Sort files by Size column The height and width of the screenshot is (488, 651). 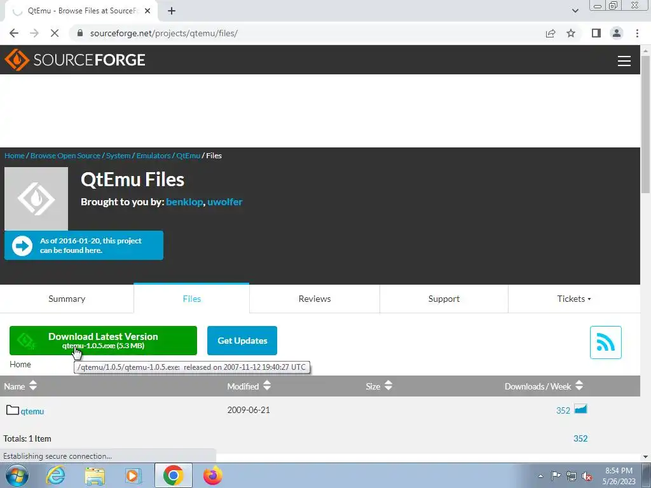coord(379,386)
